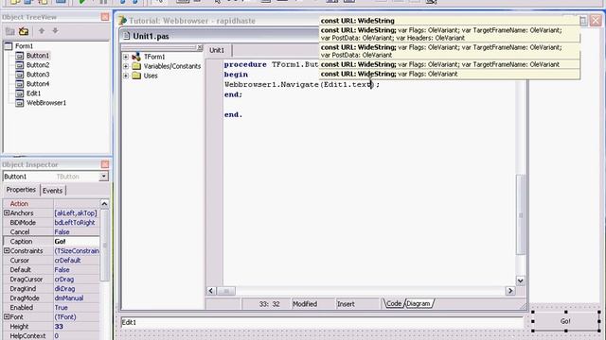Click the crDefault Cursor value
Image resolution: width=606 pixels, height=340 pixels.
click(67, 261)
